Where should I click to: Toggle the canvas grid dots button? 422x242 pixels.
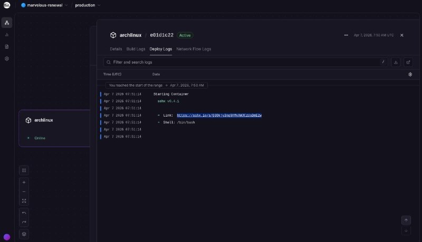(24, 170)
